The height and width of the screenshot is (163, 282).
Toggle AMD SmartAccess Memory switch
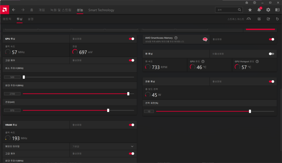click(x=271, y=39)
